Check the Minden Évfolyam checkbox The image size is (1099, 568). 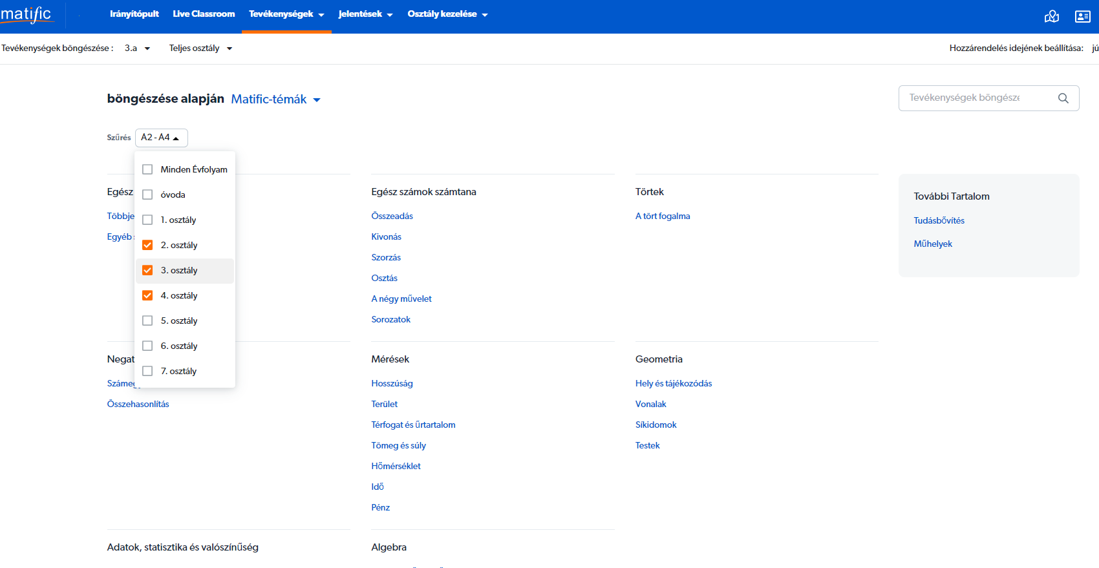tap(147, 169)
